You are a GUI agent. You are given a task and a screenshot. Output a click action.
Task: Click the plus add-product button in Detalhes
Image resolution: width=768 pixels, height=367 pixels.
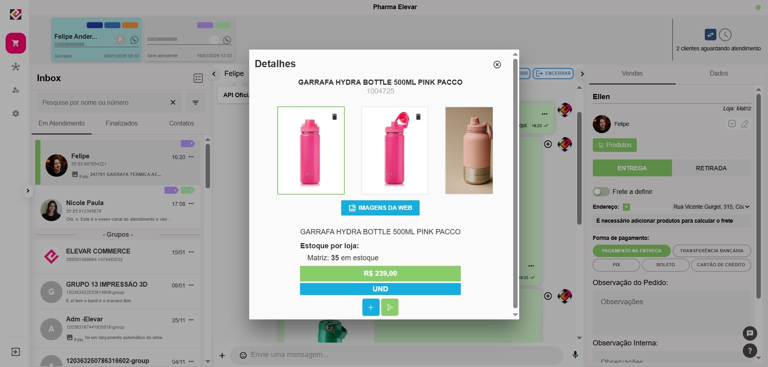[x=371, y=307]
